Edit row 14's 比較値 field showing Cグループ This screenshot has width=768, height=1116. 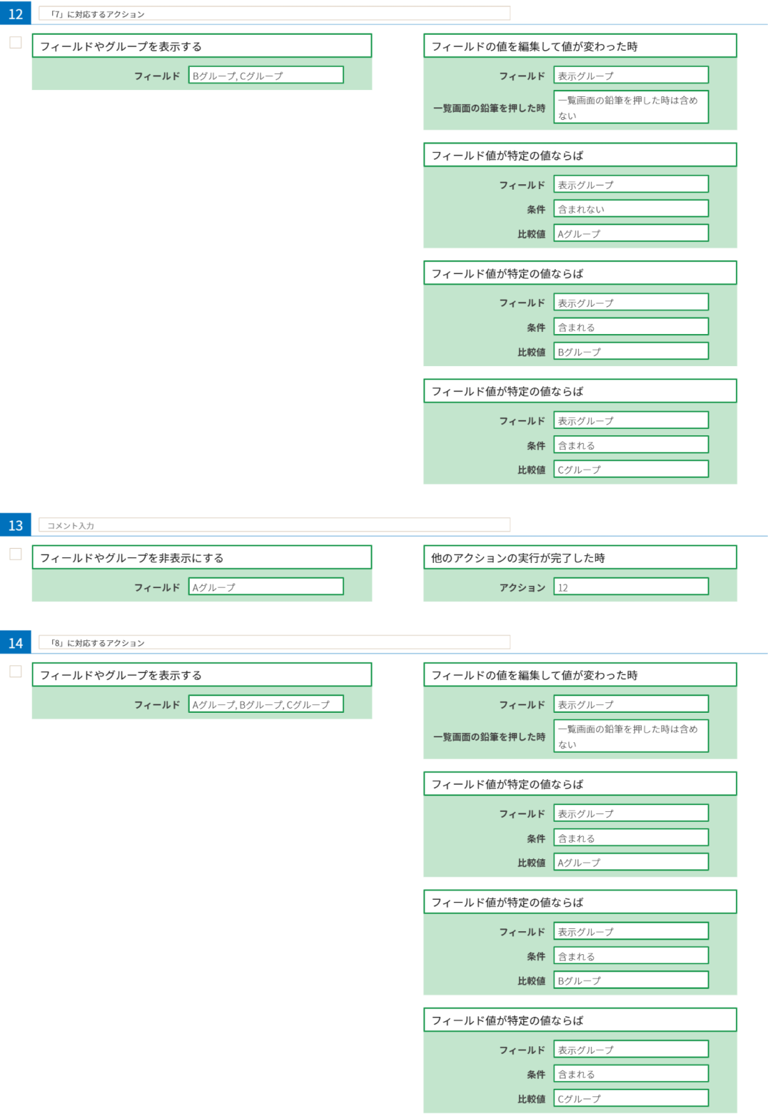(631, 1099)
